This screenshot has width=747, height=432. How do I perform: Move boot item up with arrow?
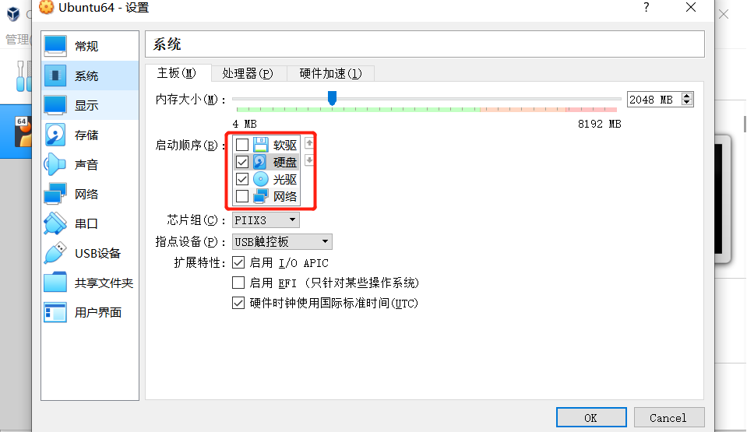point(309,143)
